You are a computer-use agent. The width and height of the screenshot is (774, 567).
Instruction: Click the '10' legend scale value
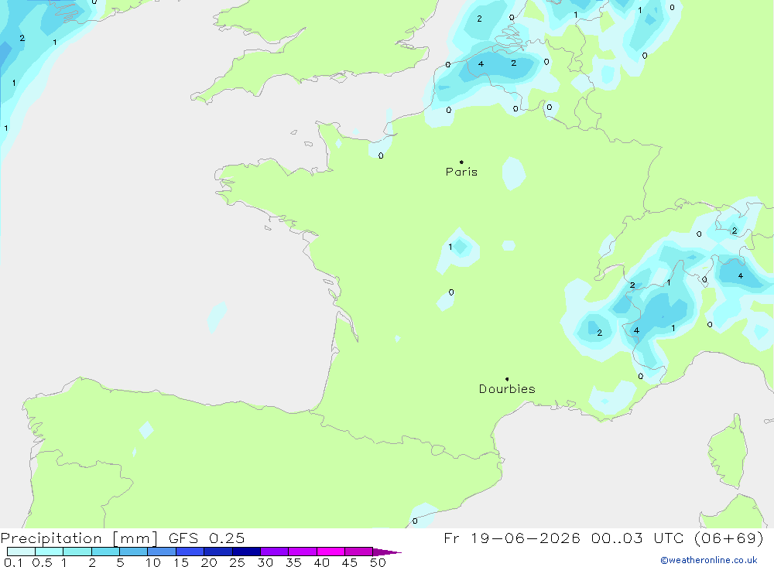click(153, 562)
